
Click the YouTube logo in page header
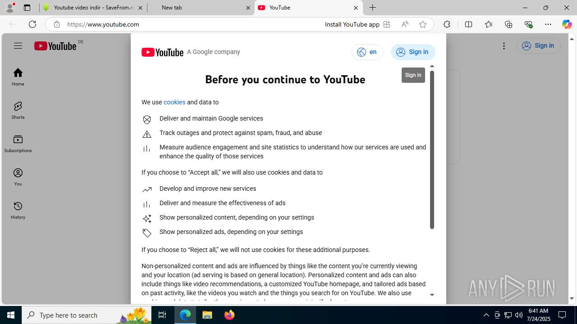click(55, 46)
